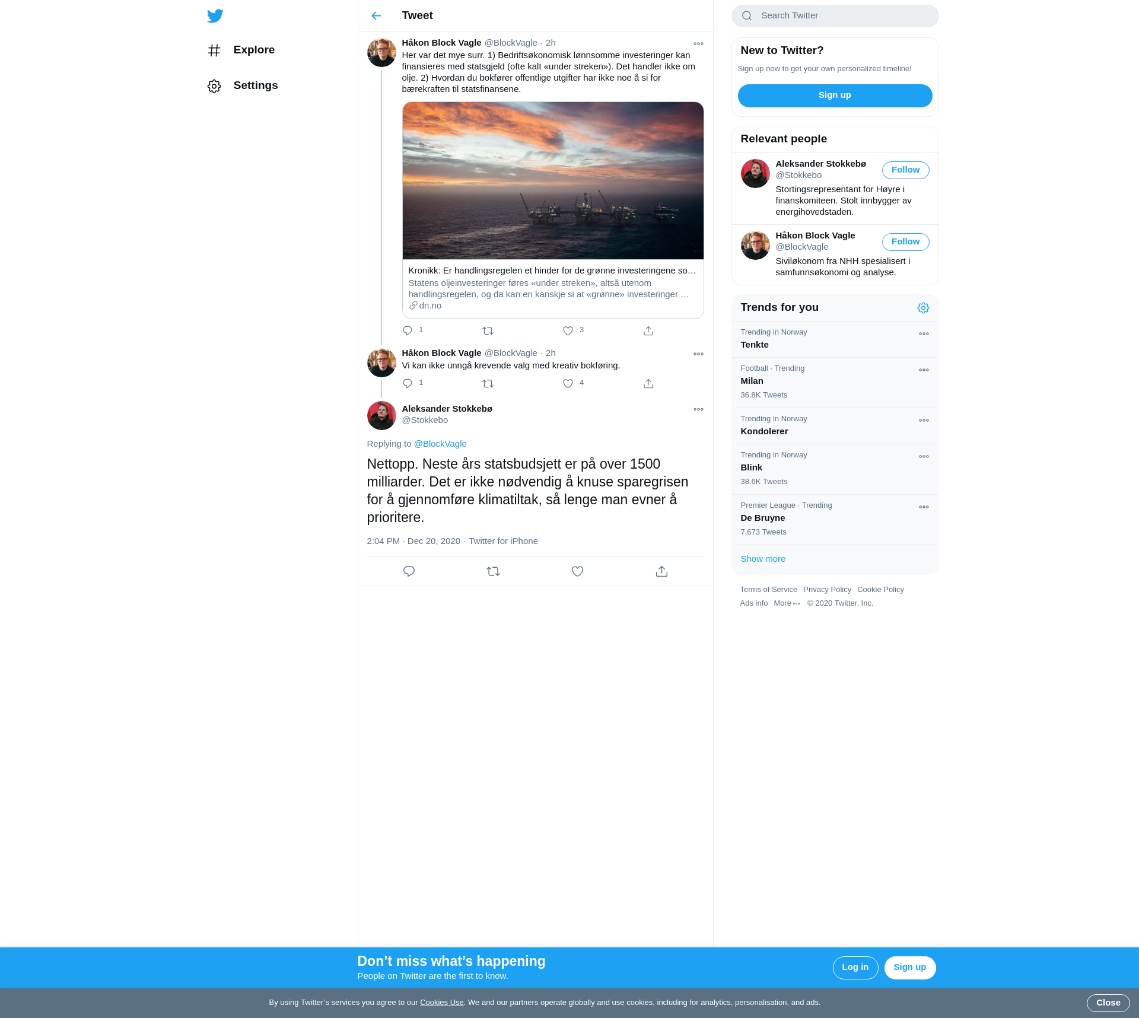Open more options for Milan trend

pos(924,370)
